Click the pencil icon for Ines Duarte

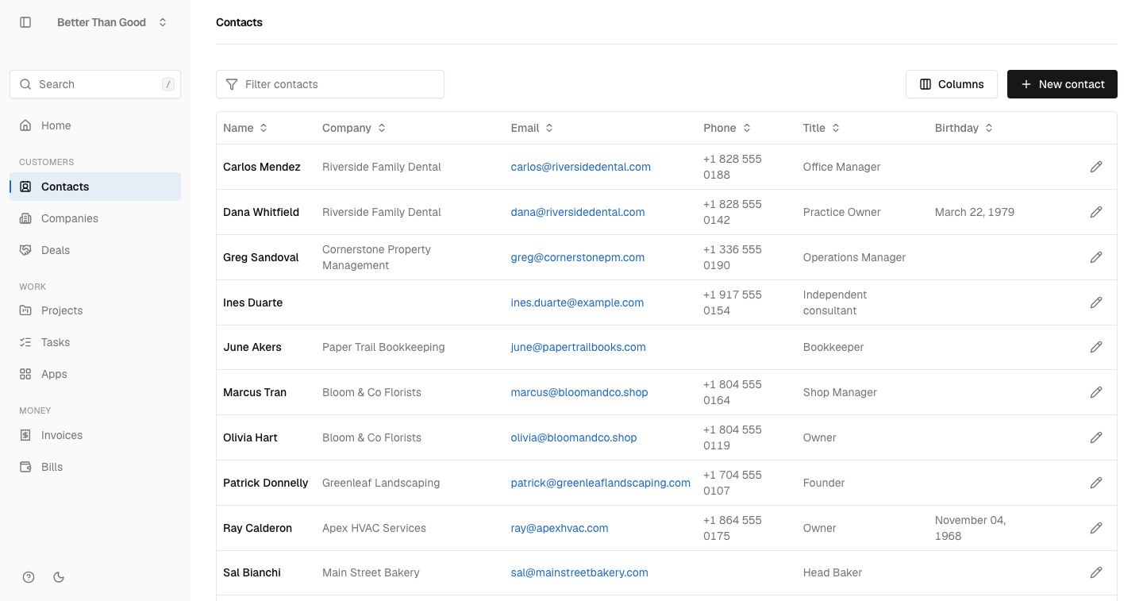pyautogui.click(x=1096, y=302)
